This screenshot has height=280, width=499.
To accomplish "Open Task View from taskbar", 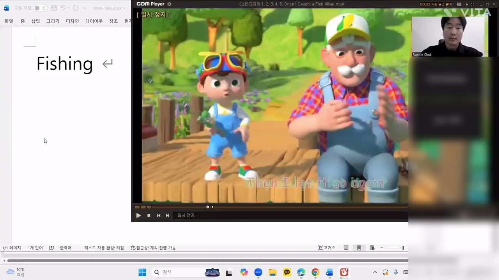I will pyautogui.click(x=229, y=273).
